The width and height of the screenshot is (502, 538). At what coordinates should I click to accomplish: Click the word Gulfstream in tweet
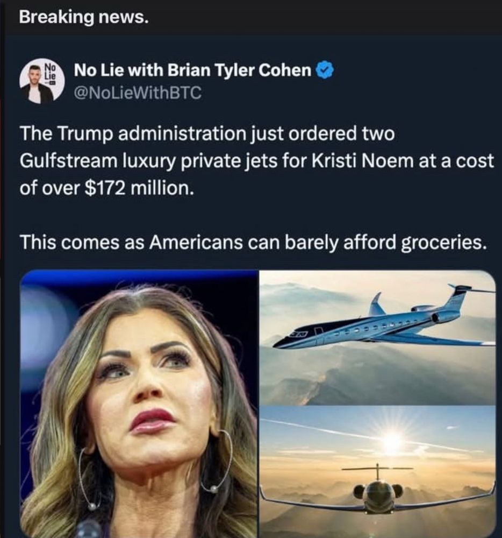(68, 160)
